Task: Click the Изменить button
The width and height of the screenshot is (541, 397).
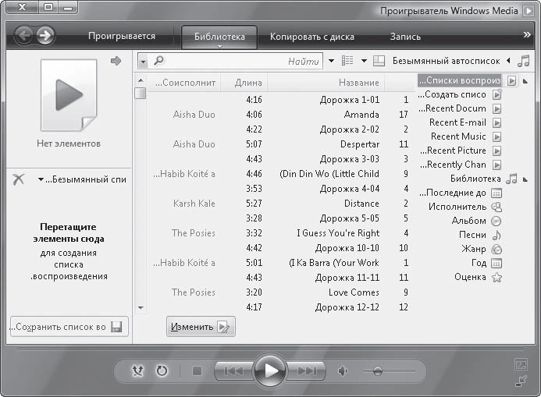Action: (x=201, y=326)
